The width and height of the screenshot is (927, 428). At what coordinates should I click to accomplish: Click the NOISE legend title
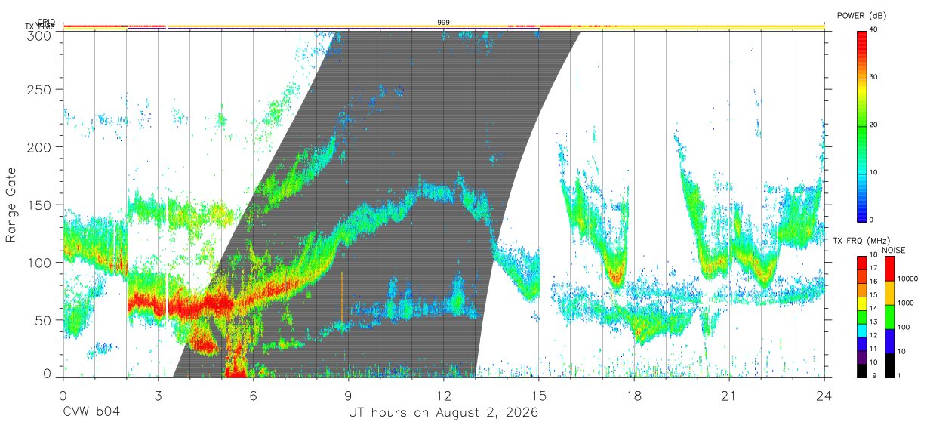[x=895, y=250]
